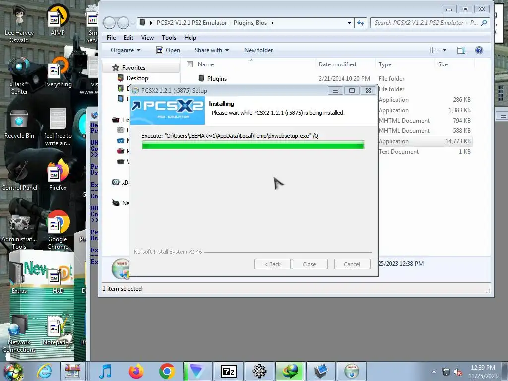Launch HxD hex editor shortcut

click(x=58, y=279)
